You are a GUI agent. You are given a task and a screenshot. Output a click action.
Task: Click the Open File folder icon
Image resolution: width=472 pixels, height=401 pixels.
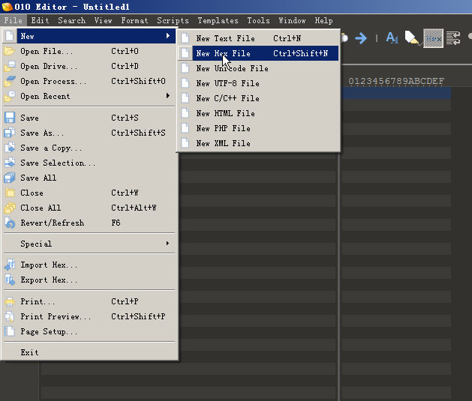tap(10, 51)
